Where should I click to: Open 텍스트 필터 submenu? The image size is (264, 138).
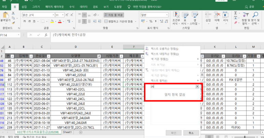pos(172,81)
